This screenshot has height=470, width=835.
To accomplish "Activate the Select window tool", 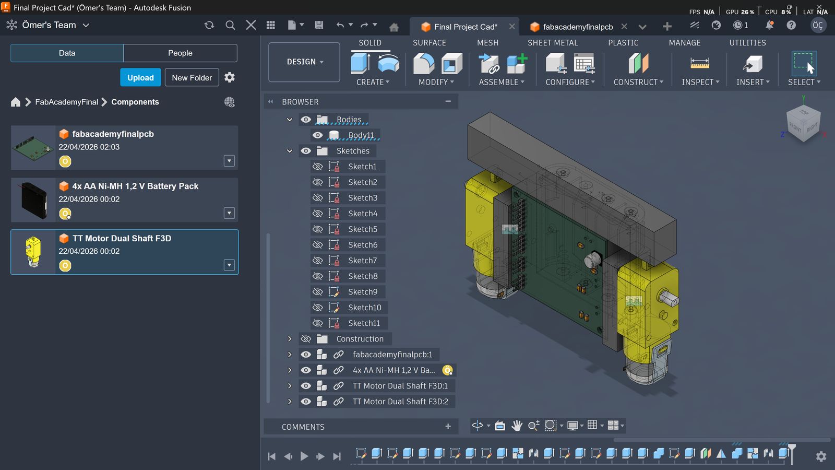I will pos(804,63).
